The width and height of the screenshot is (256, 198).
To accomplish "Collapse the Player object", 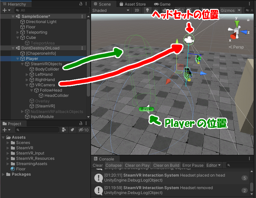I will (x=17, y=59).
